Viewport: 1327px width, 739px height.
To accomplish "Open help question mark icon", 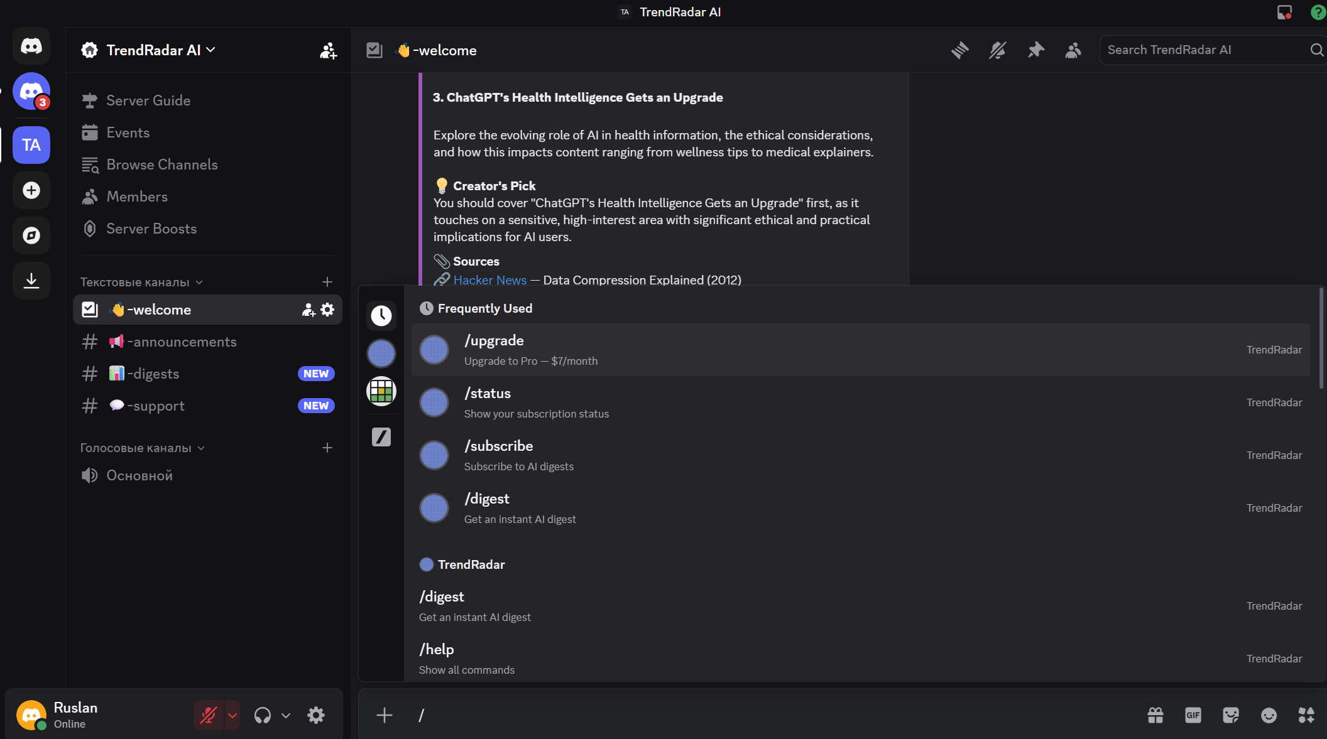I will (1318, 13).
